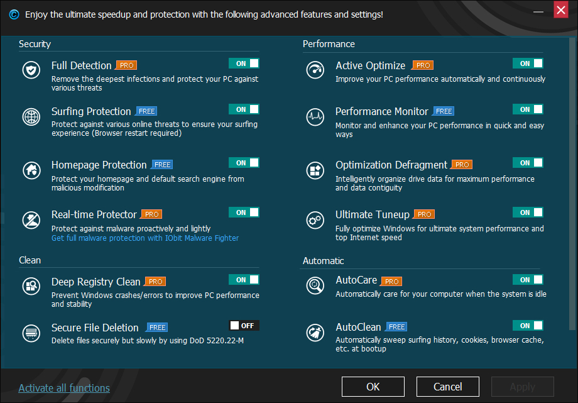Click the PRO badge next to Active Optimize
Image resolution: width=578 pixels, height=403 pixels.
[422, 65]
